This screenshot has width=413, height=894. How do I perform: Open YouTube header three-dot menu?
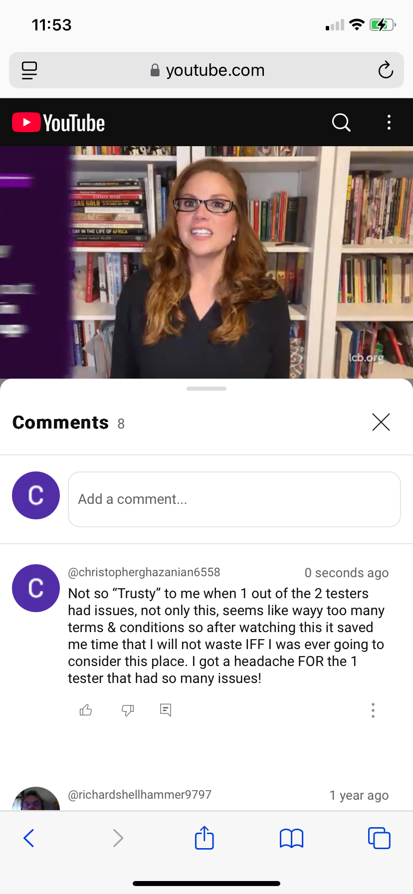pyautogui.click(x=389, y=122)
